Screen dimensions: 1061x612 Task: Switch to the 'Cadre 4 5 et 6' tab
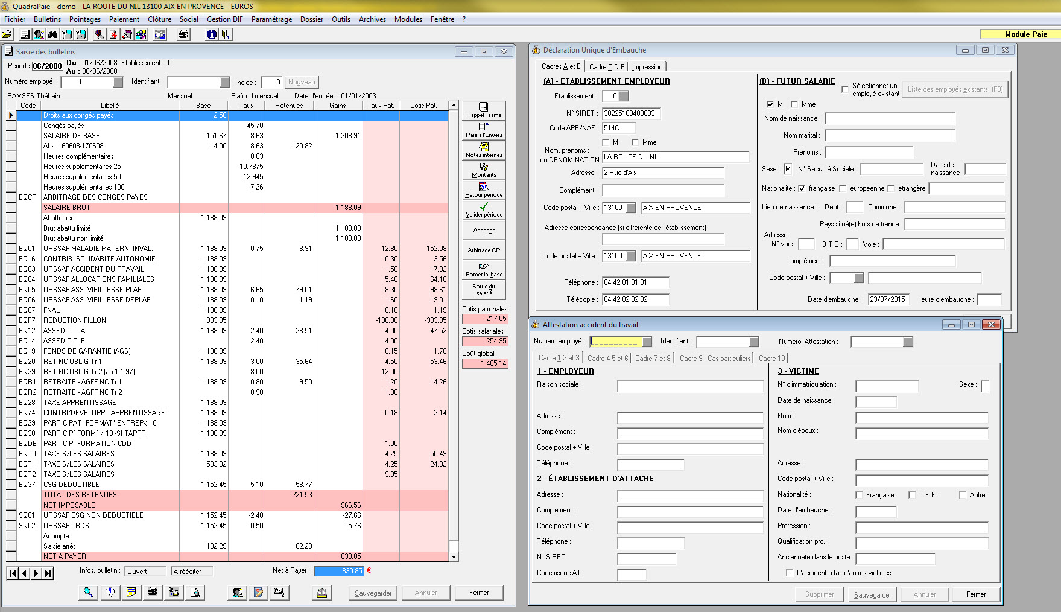click(x=607, y=359)
